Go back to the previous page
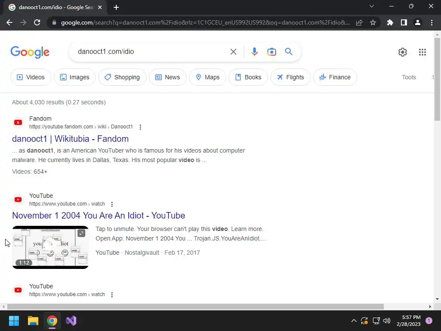The height and width of the screenshot is (331, 441). pyautogui.click(x=9, y=22)
